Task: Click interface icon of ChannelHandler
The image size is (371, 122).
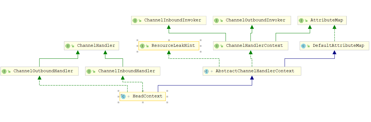Action: point(68,46)
